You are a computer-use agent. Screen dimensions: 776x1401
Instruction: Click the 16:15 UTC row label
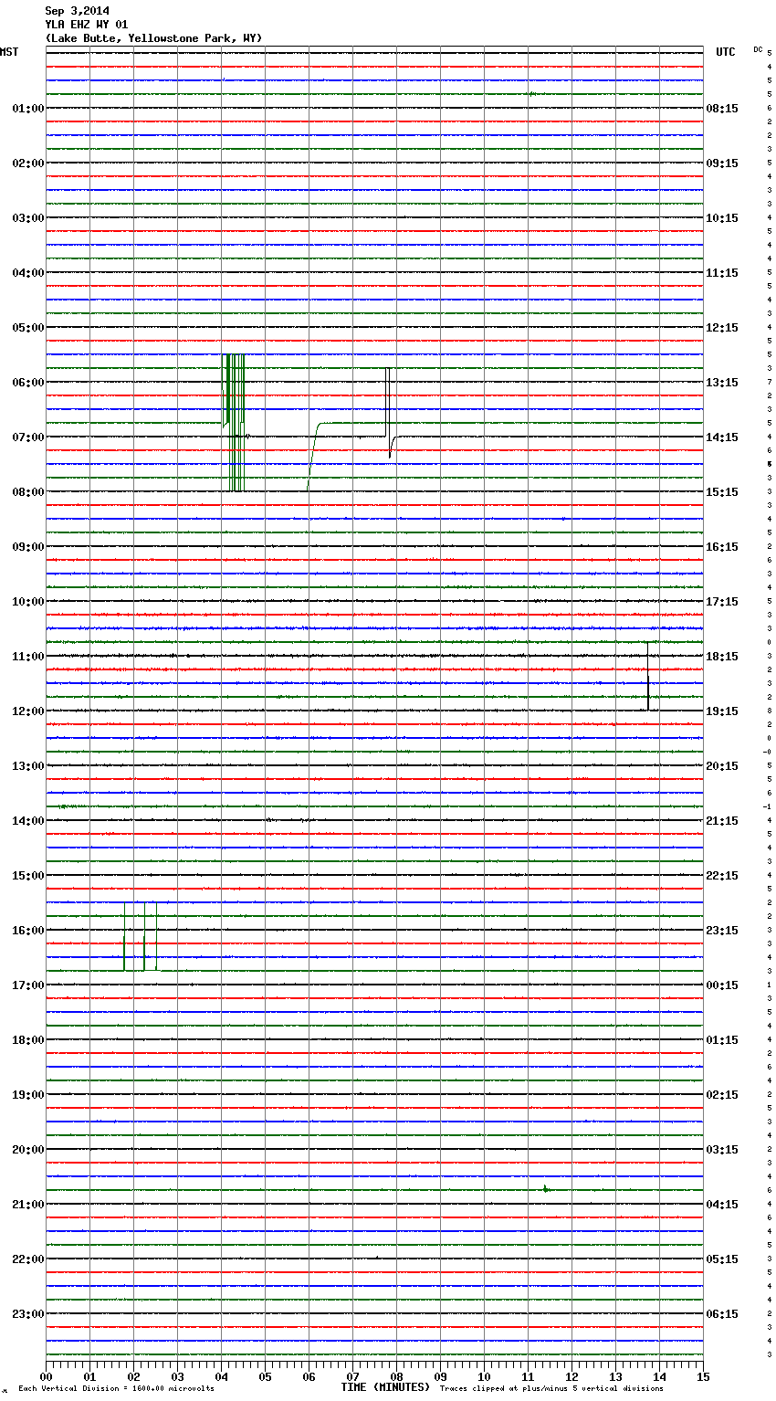tap(722, 547)
